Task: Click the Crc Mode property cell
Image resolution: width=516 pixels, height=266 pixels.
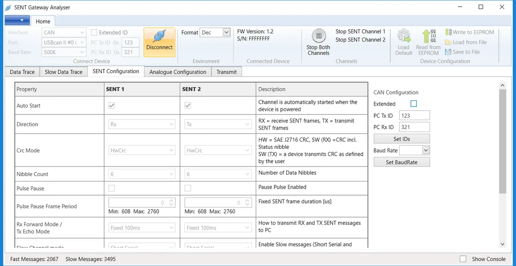Action: coord(59,150)
